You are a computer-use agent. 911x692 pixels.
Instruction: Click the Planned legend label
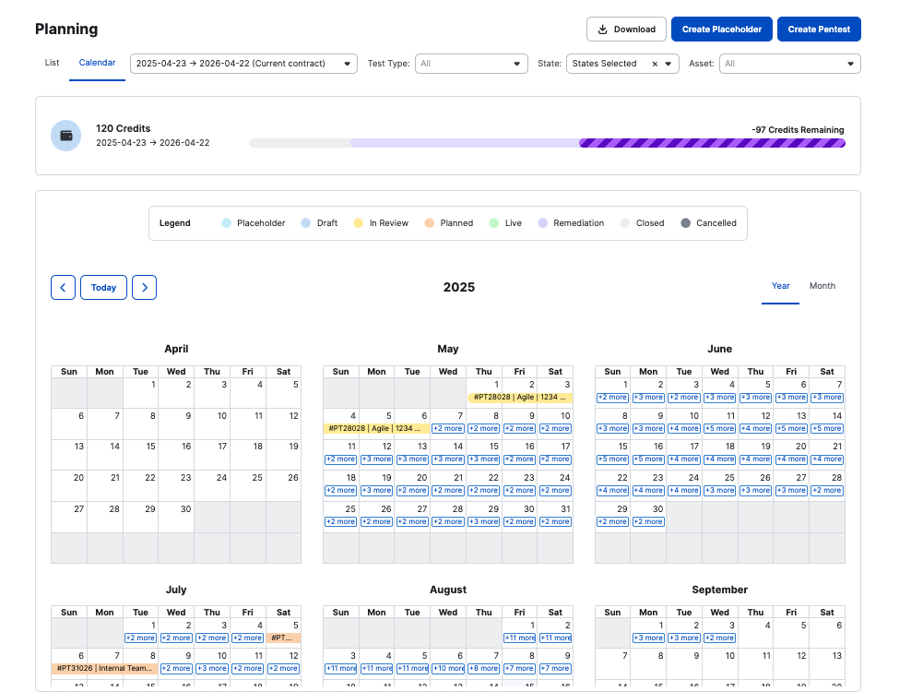click(x=456, y=223)
